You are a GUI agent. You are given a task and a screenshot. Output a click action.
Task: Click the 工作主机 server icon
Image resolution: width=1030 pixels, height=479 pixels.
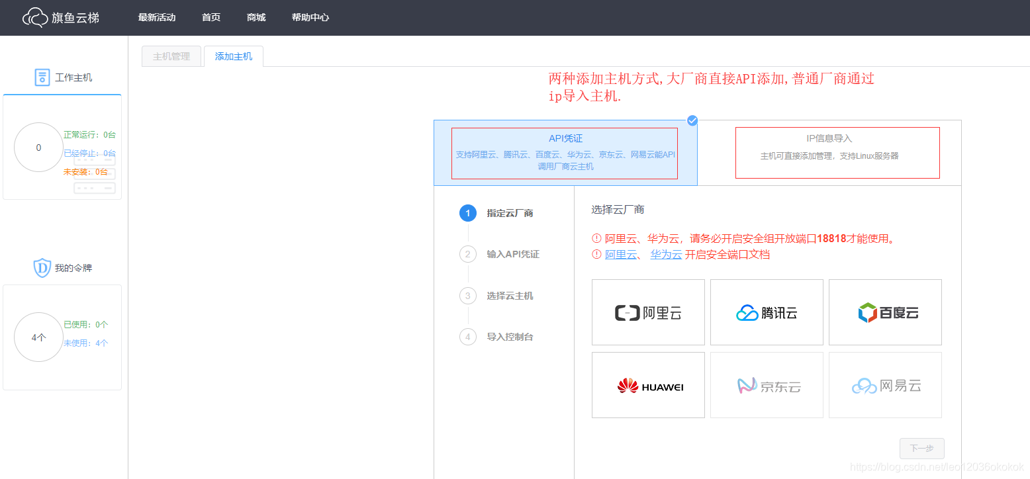[42, 77]
